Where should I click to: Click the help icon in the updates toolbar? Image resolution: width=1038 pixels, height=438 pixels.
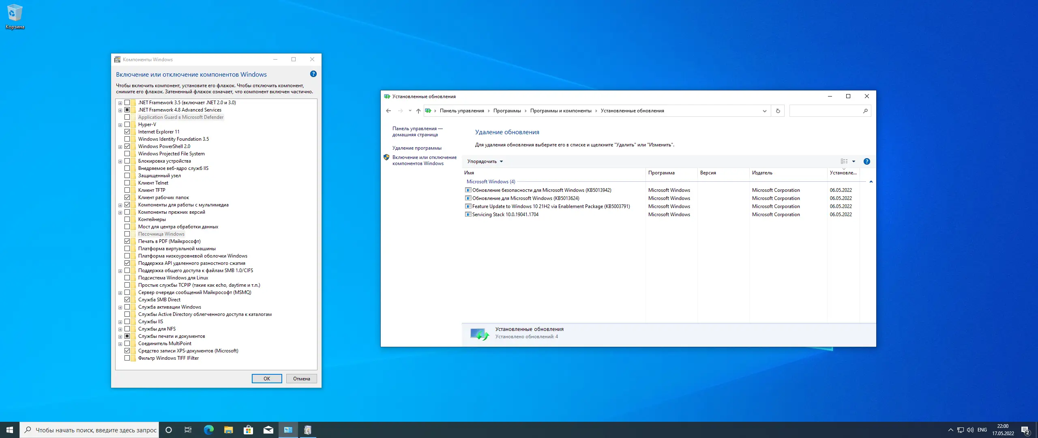point(866,161)
